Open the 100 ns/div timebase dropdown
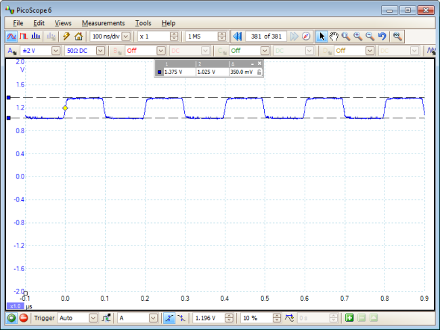The height and width of the screenshot is (330, 440). [126, 37]
